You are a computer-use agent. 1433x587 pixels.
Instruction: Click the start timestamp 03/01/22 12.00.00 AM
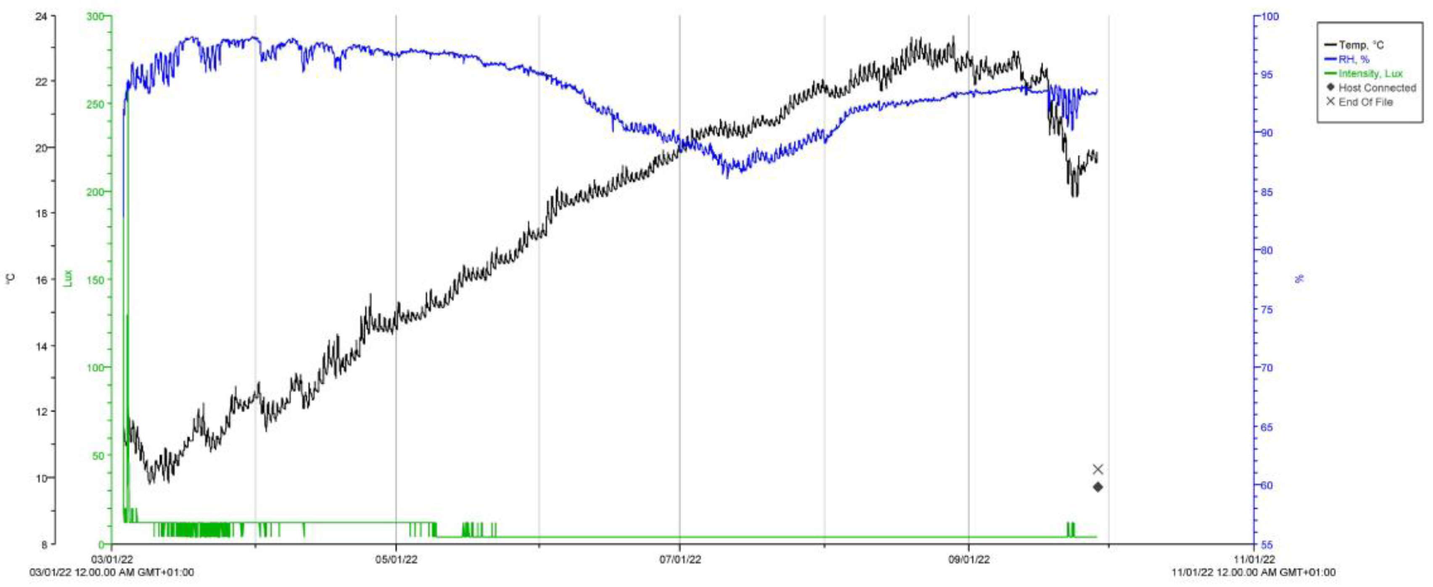[112, 573]
